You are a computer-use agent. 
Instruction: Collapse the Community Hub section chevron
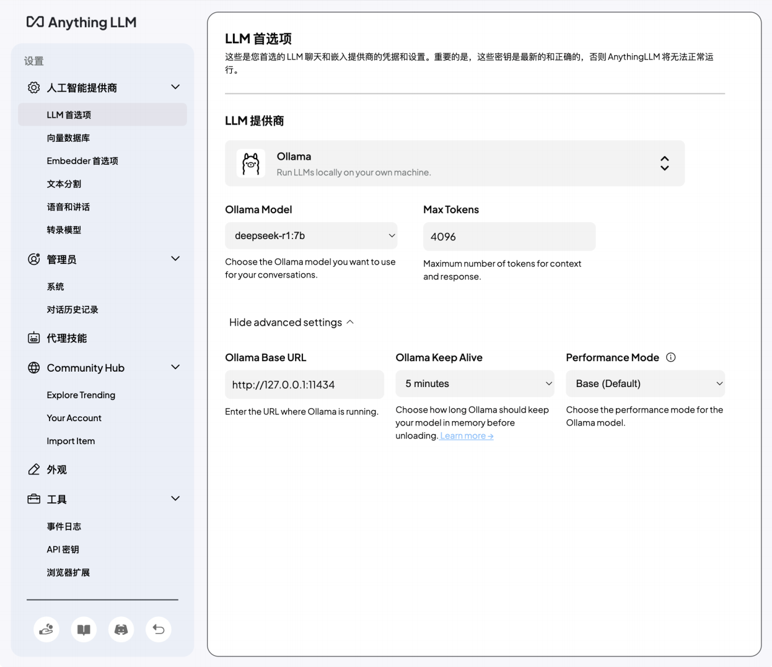[x=175, y=367]
